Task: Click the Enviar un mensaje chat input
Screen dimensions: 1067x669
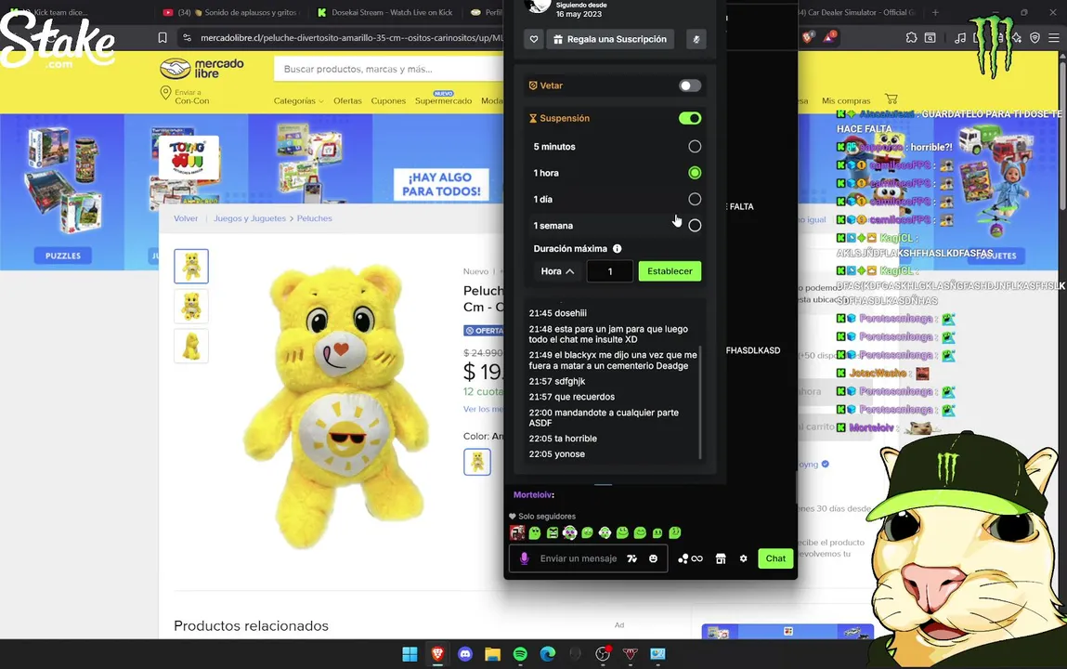Action: click(x=579, y=558)
